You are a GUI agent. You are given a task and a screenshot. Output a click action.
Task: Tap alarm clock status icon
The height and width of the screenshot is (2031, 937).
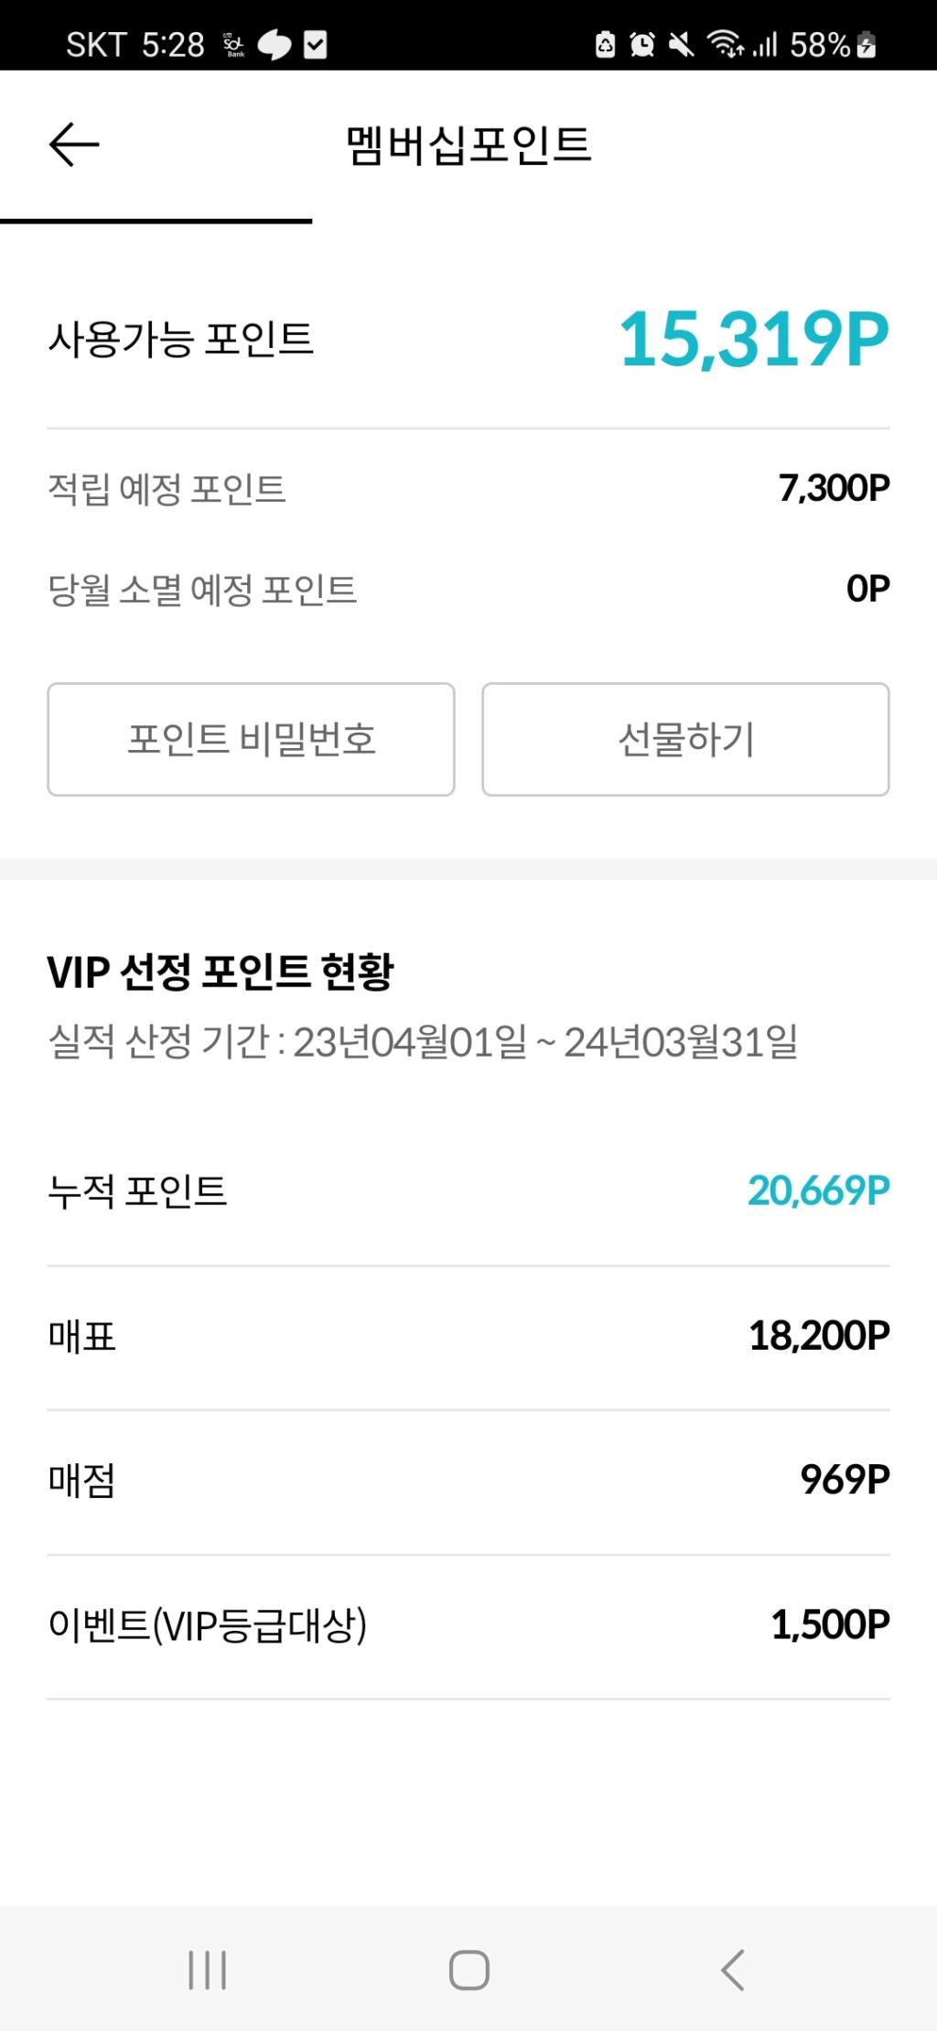[x=642, y=44]
